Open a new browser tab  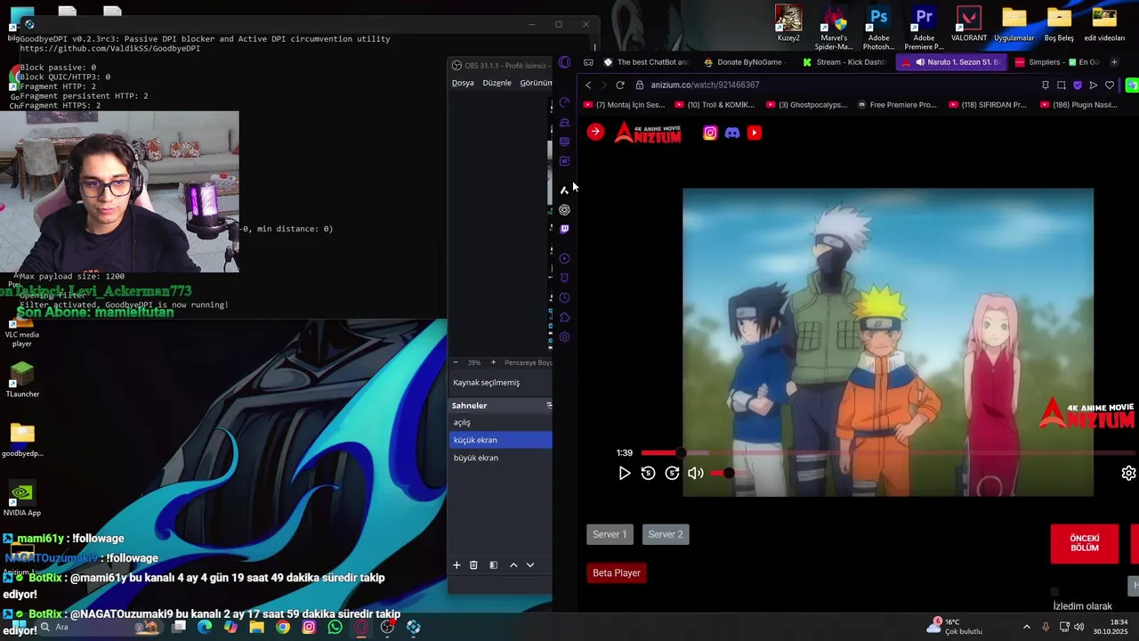point(1114,62)
